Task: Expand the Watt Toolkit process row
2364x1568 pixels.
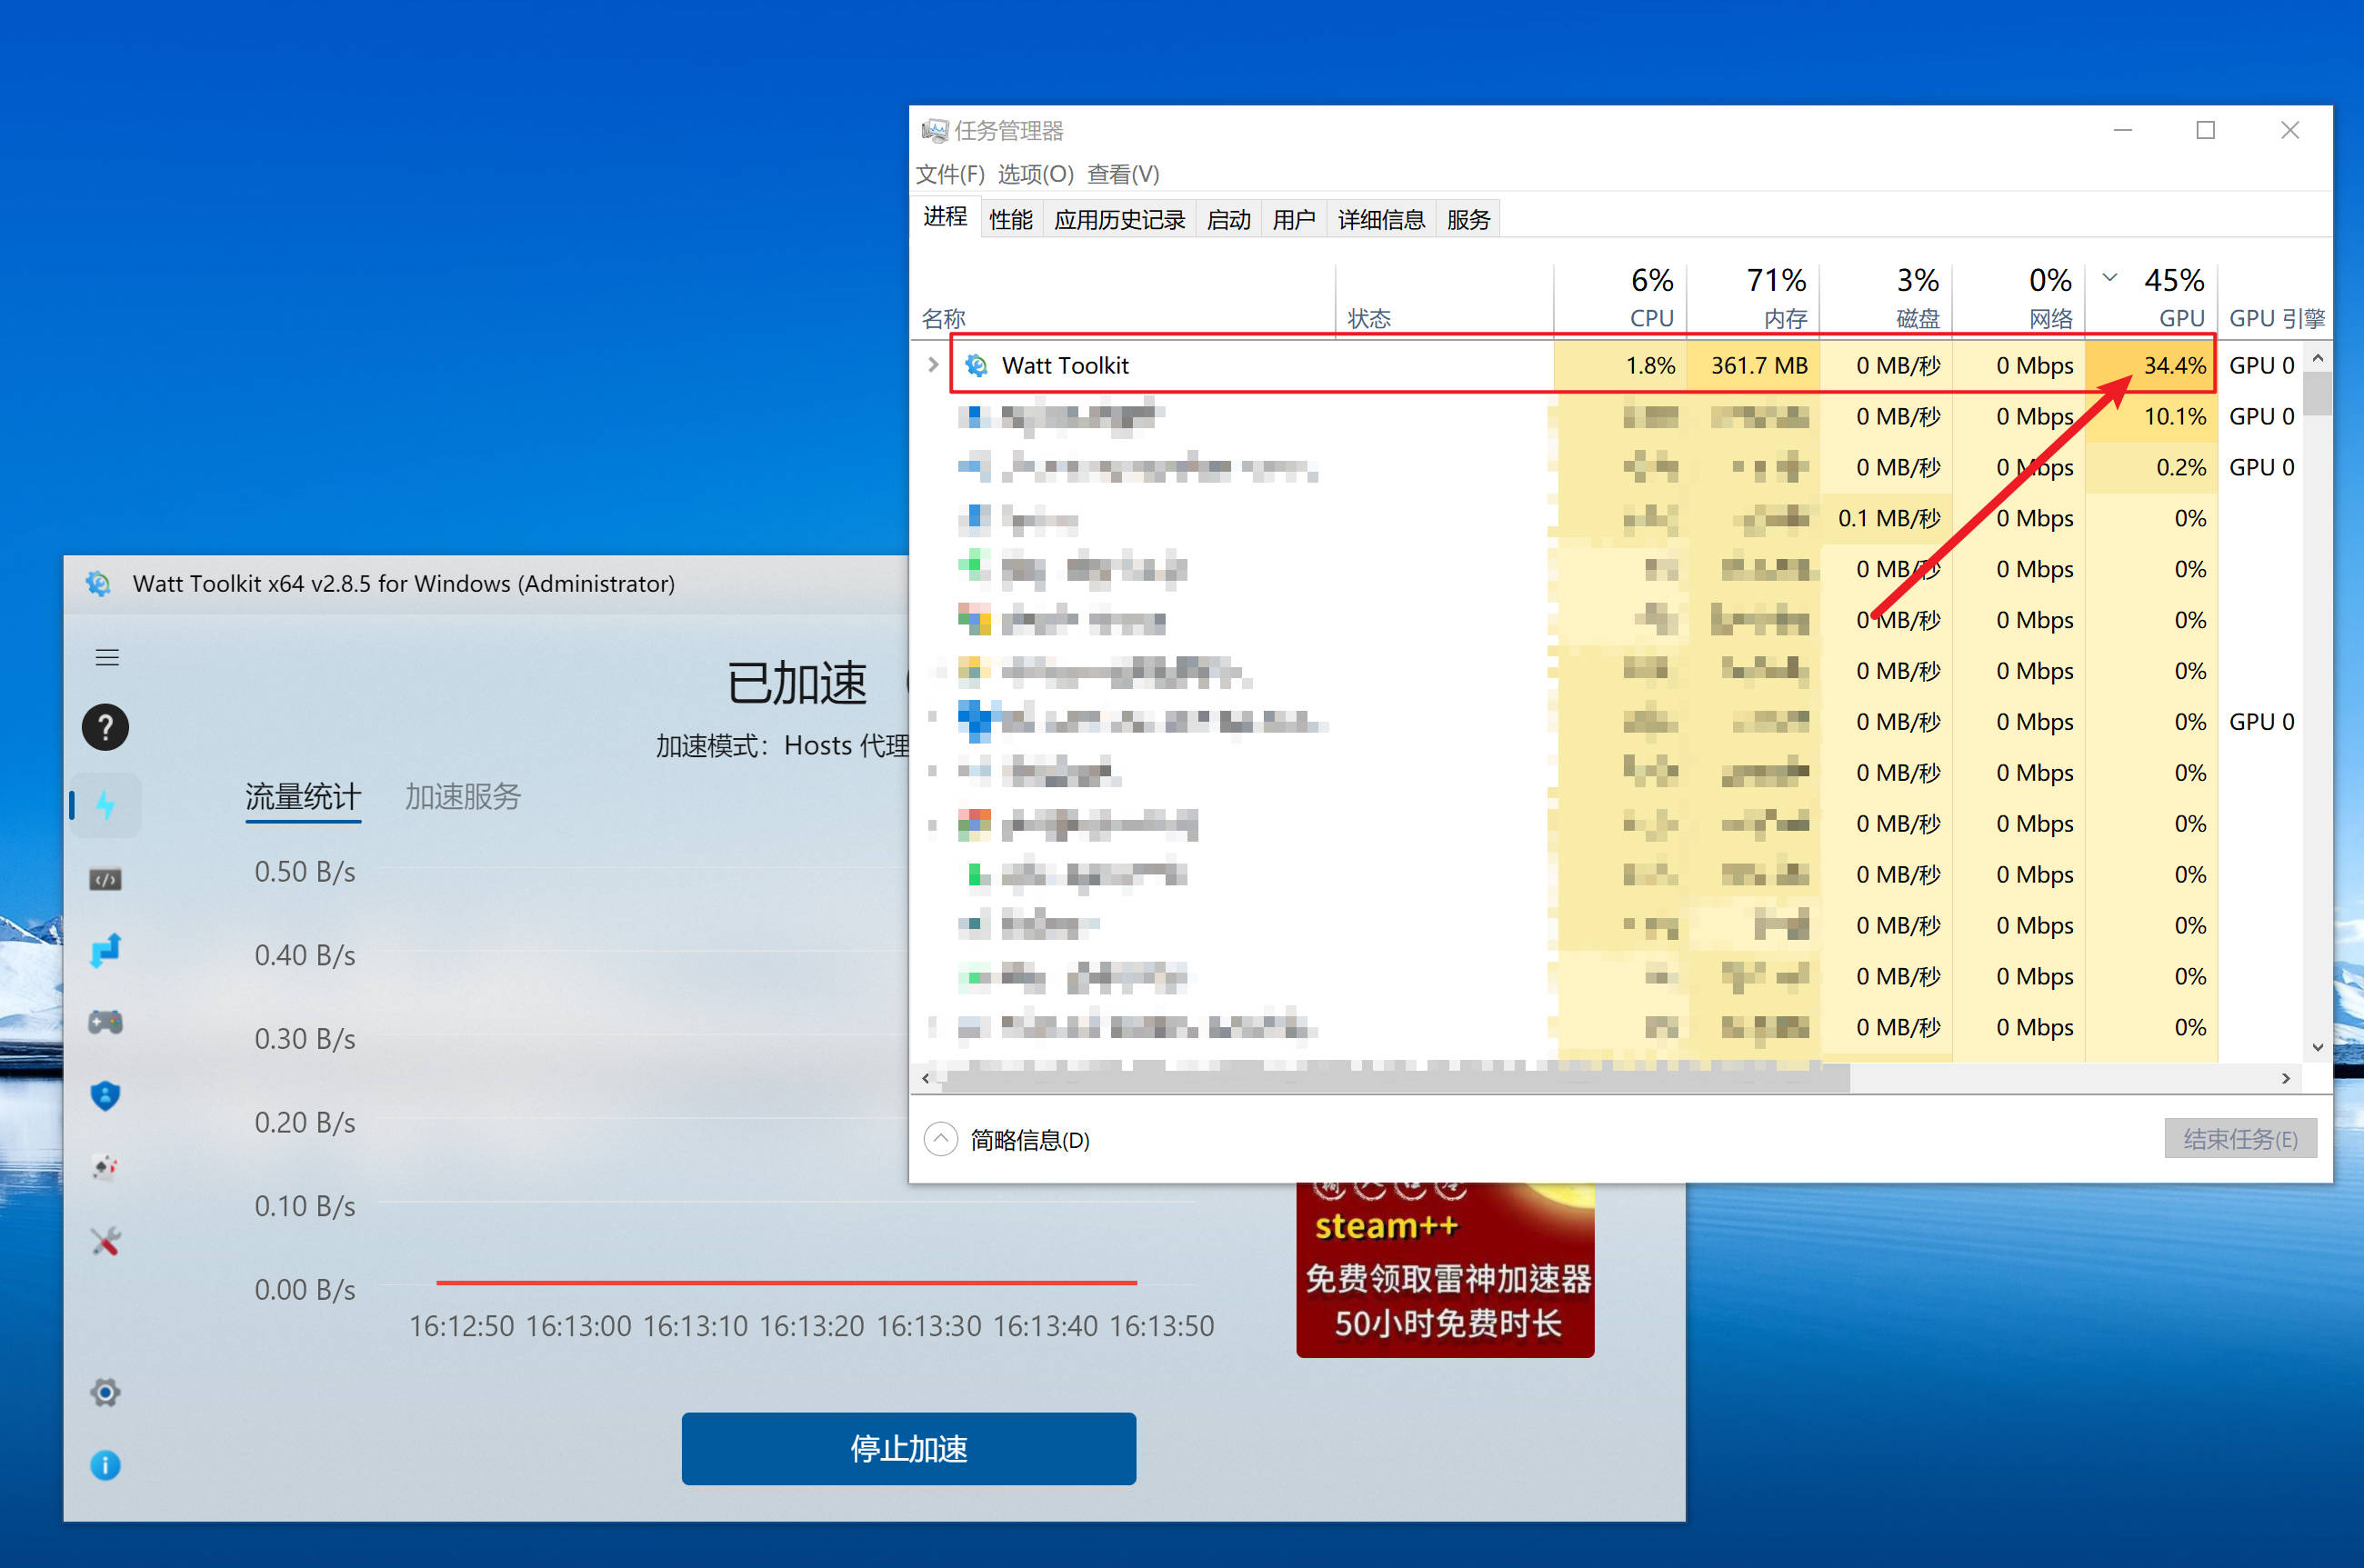Action: 932,365
